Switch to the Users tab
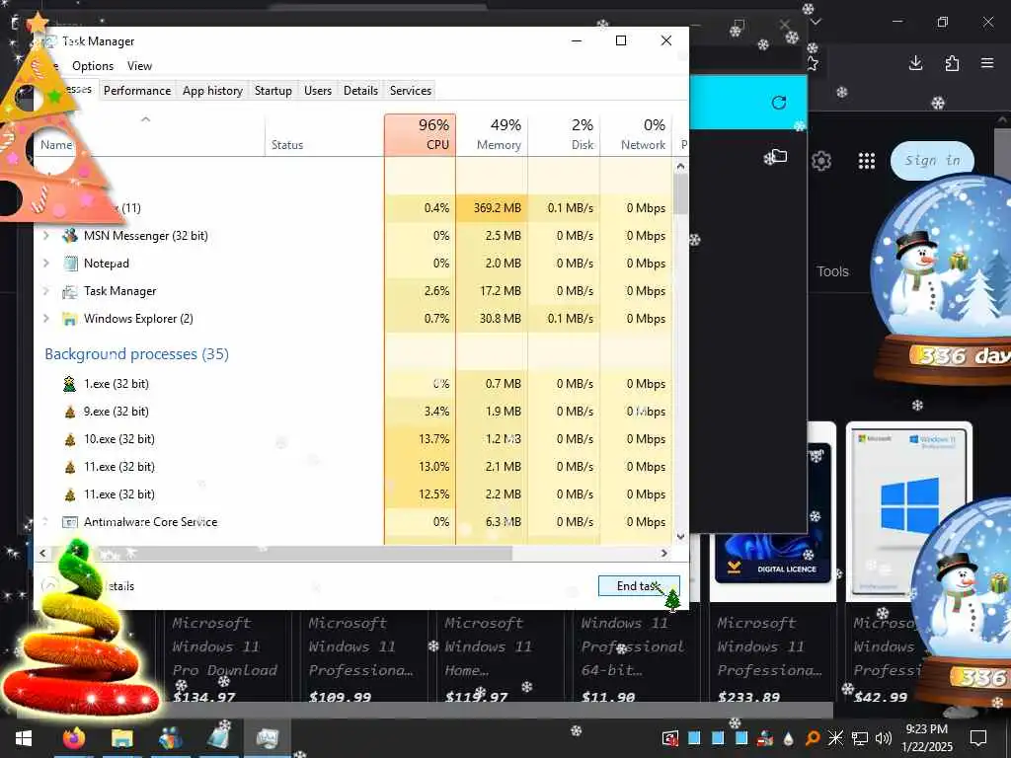Image resolution: width=1011 pixels, height=758 pixels. click(x=318, y=90)
